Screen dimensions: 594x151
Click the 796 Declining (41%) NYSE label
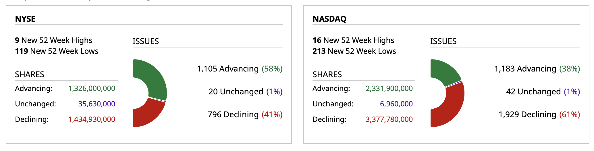pyautogui.click(x=245, y=115)
